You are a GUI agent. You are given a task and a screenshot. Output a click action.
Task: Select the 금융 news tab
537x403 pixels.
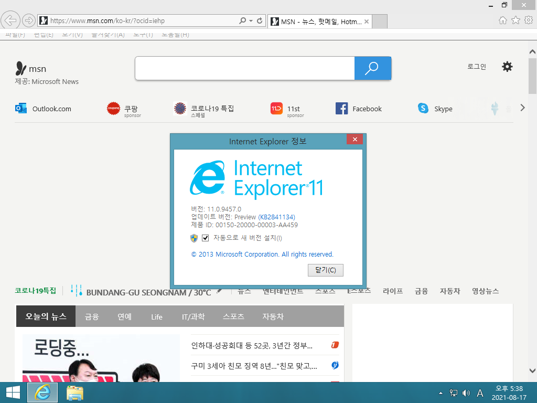[92, 316]
